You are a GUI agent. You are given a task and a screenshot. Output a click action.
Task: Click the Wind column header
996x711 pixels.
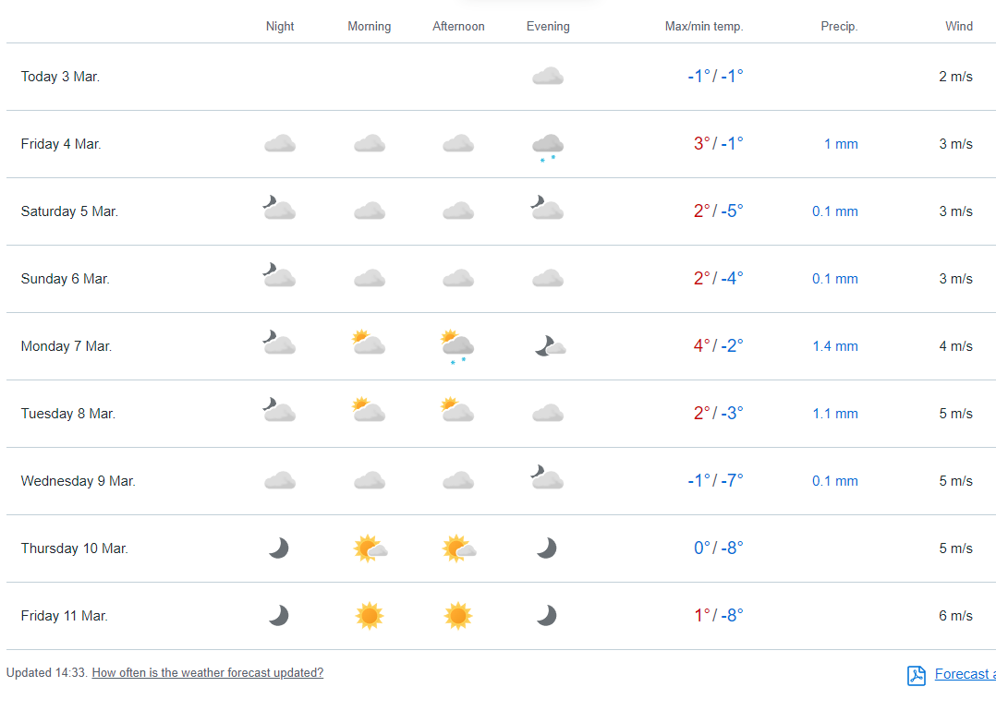tap(958, 27)
